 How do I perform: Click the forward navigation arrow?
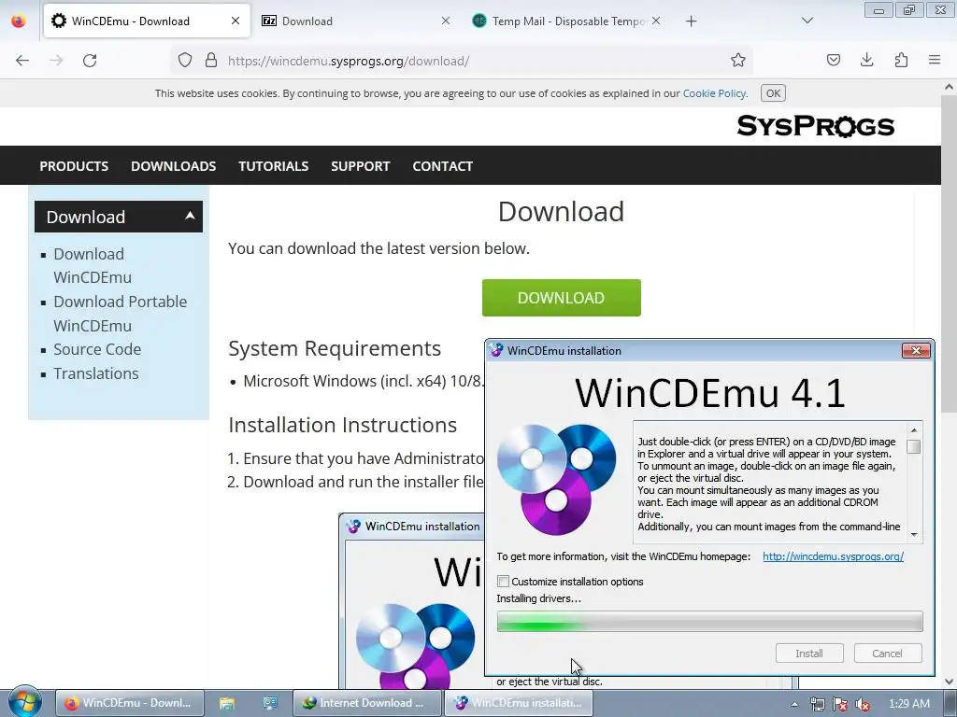[x=56, y=61]
